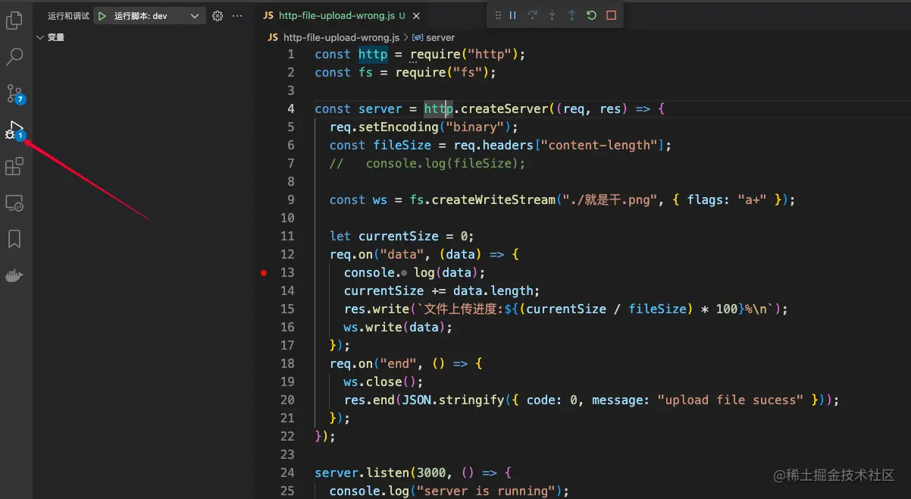The height and width of the screenshot is (499, 911).
Task: Click log(data) on line 13
Action: [x=446, y=272]
